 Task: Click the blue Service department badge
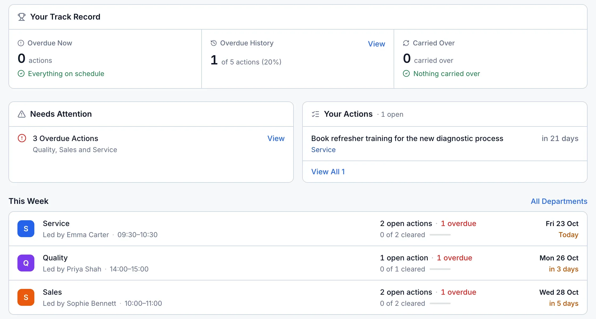coord(26,229)
